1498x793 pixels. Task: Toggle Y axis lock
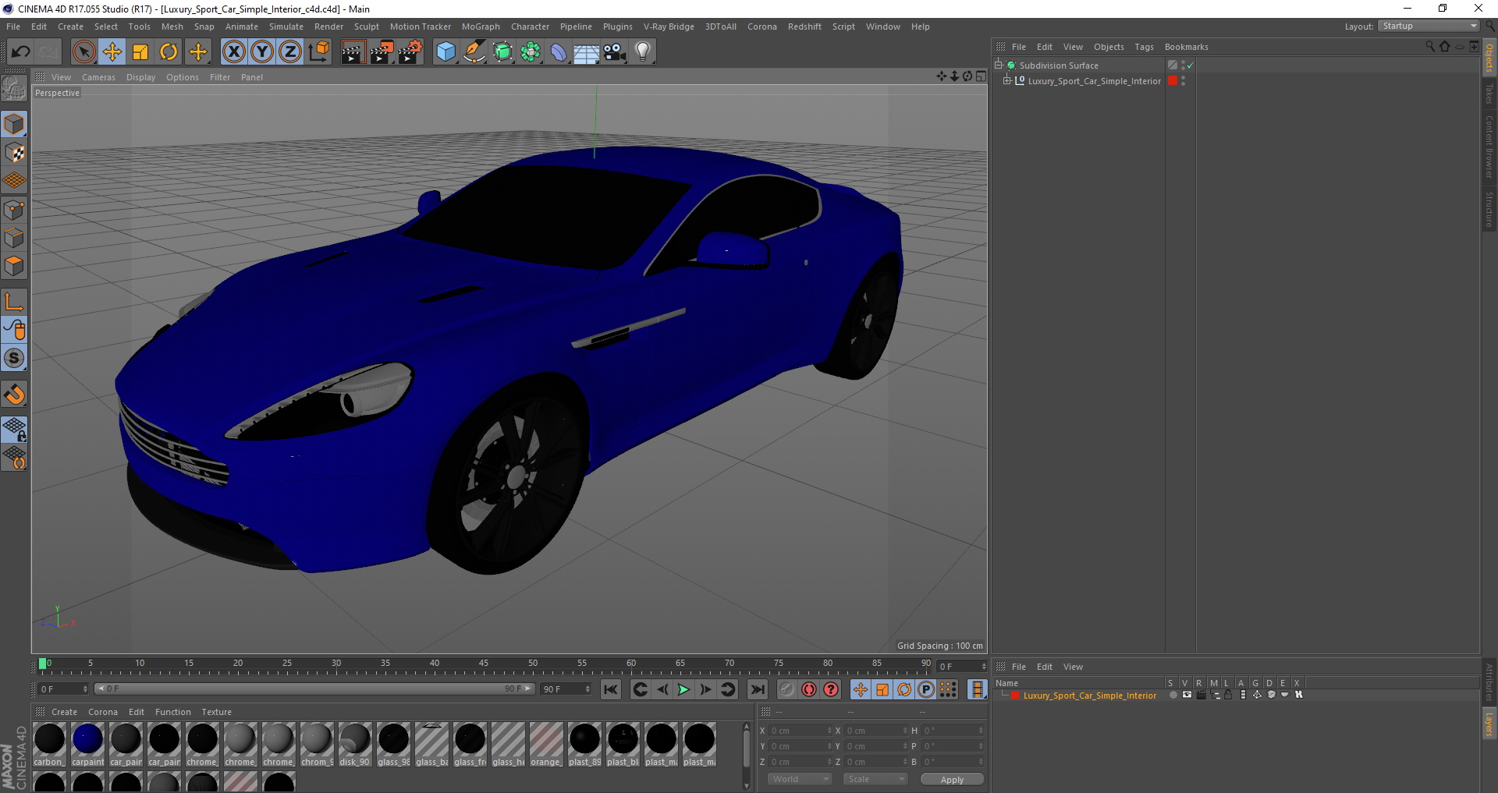pyautogui.click(x=261, y=52)
